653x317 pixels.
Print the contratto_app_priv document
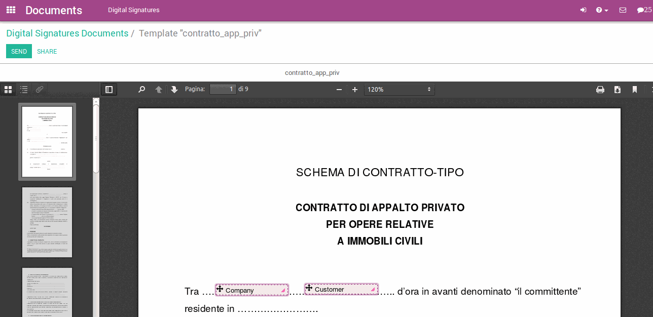600,89
